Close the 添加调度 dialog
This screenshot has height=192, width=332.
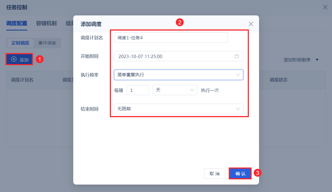pyautogui.click(x=251, y=24)
